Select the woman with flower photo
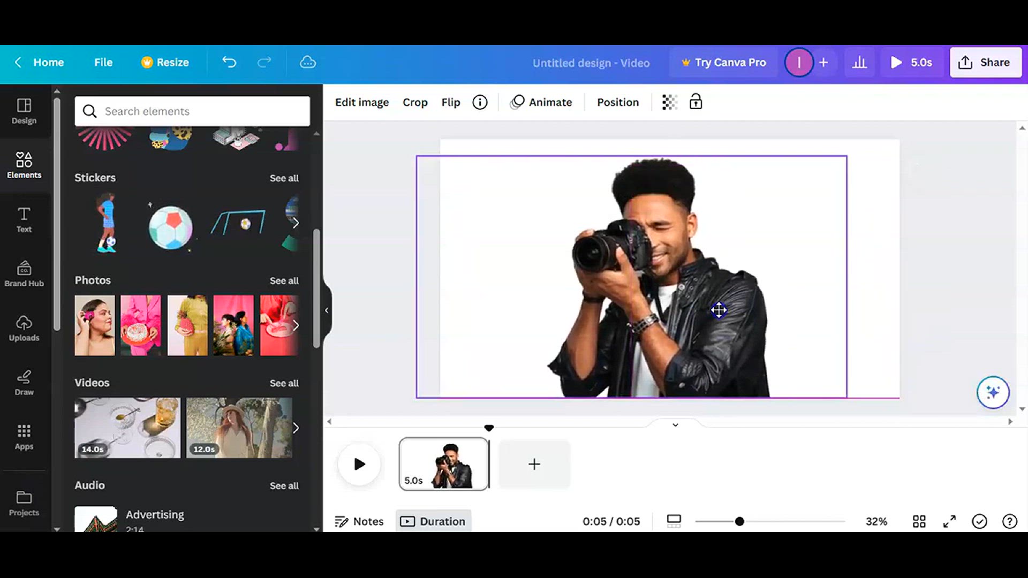The image size is (1028, 578). point(95,325)
